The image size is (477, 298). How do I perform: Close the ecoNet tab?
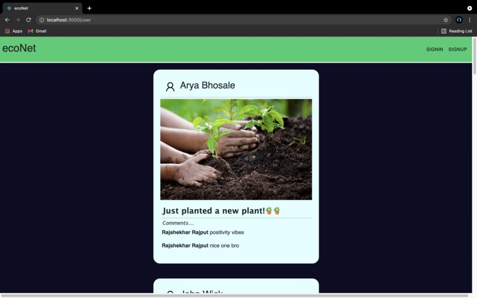77,8
